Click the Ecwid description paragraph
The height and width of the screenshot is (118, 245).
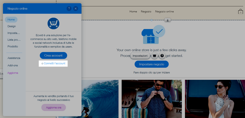(x=53, y=41)
